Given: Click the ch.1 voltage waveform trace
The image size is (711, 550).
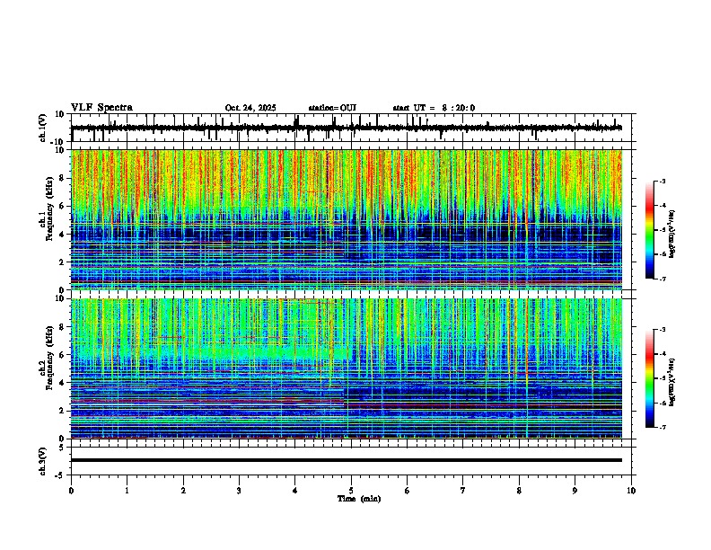Looking at the screenshot, I should tap(347, 128).
